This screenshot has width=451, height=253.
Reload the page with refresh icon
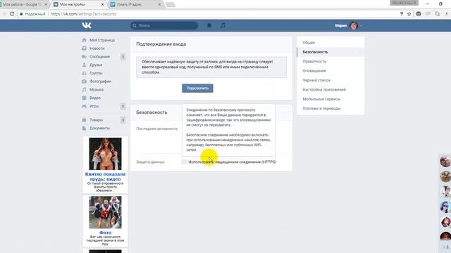point(12,14)
